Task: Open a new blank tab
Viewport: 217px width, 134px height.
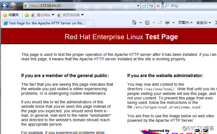Action: click(x=90, y=23)
